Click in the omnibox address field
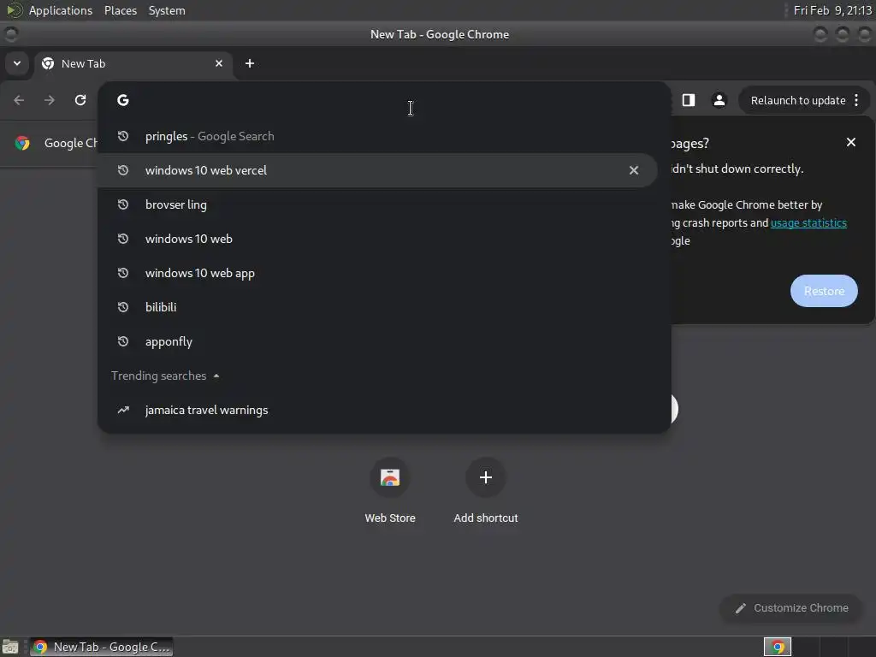This screenshot has height=657, width=876. click(x=386, y=101)
